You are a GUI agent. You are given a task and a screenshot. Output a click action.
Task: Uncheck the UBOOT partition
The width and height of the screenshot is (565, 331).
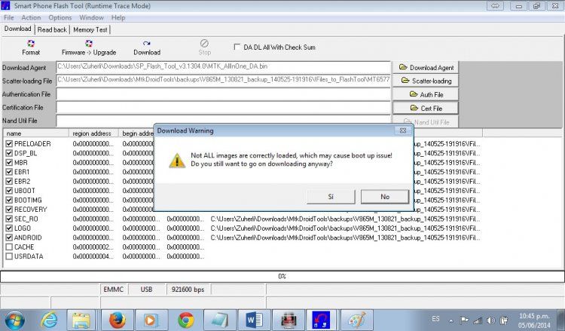pos(9,190)
